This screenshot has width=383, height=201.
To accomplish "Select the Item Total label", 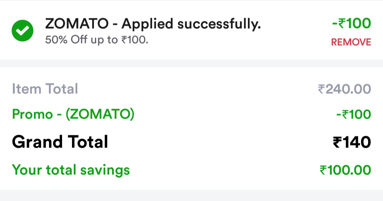I will 45,89.
